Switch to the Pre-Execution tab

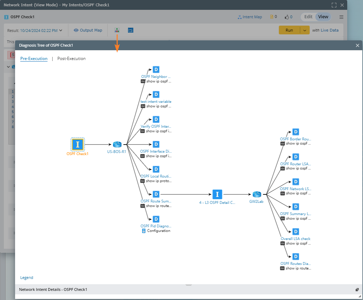[34, 59]
